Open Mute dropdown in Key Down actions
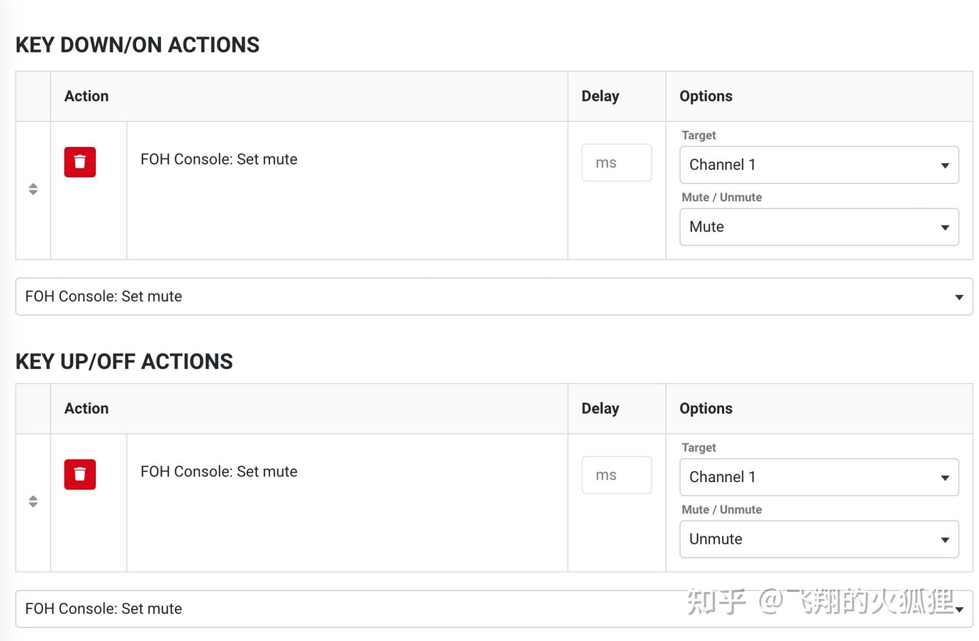 pos(819,227)
